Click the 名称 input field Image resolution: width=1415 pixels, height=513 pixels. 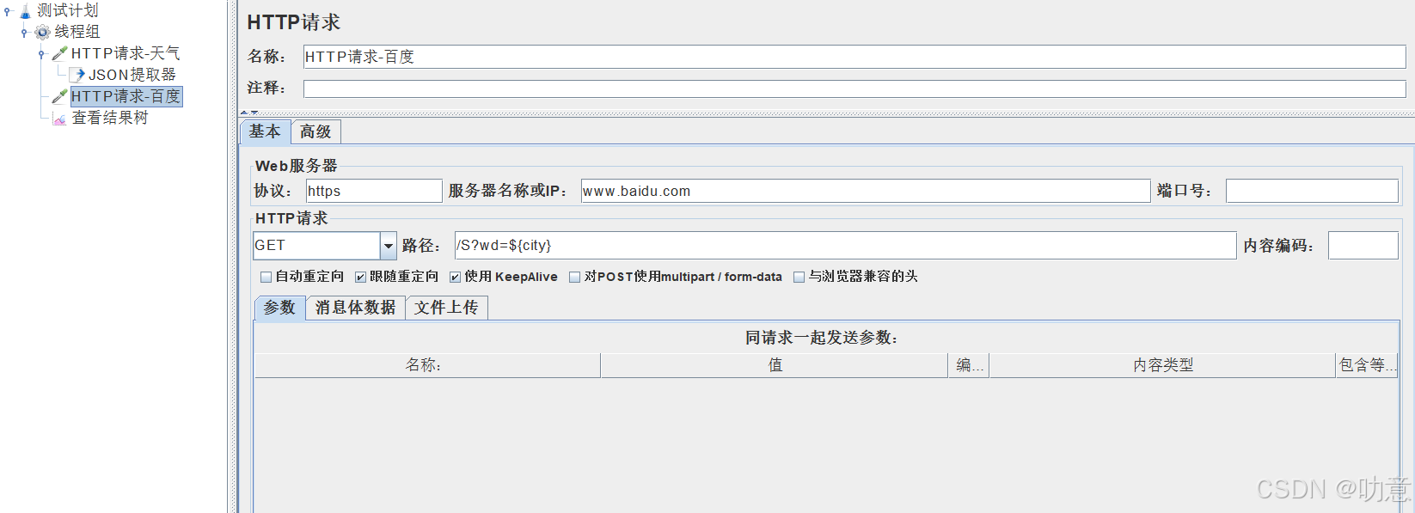pos(855,57)
